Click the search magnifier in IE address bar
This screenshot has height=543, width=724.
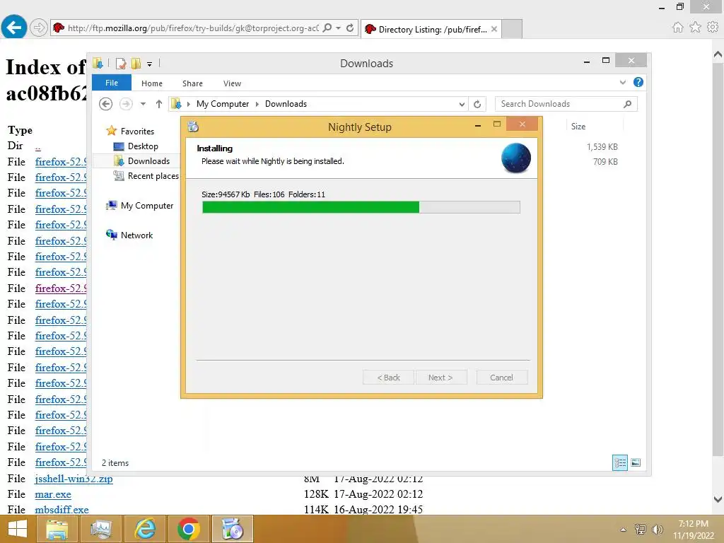pyautogui.click(x=327, y=28)
